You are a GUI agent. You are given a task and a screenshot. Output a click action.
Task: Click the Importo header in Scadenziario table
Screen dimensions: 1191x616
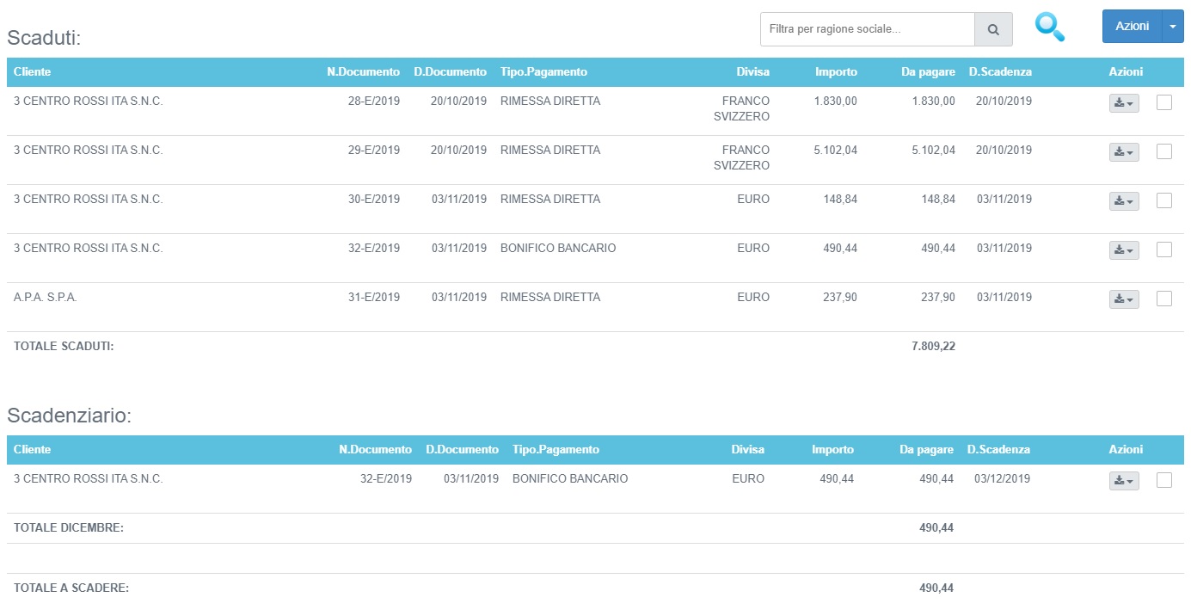(x=832, y=450)
